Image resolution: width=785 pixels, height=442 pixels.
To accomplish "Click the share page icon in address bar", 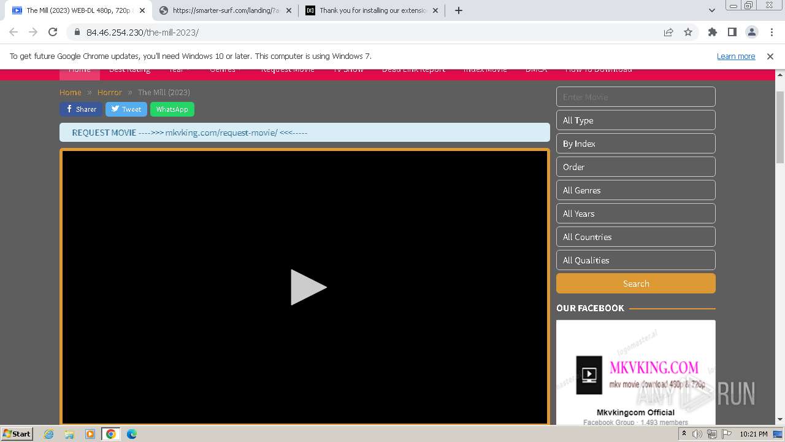I will point(668,32).
